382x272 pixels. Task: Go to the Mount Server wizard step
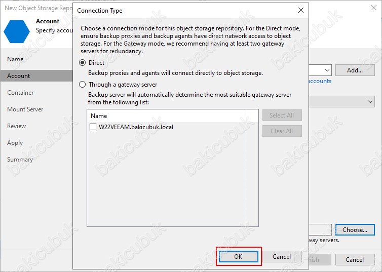click(25, 109)
